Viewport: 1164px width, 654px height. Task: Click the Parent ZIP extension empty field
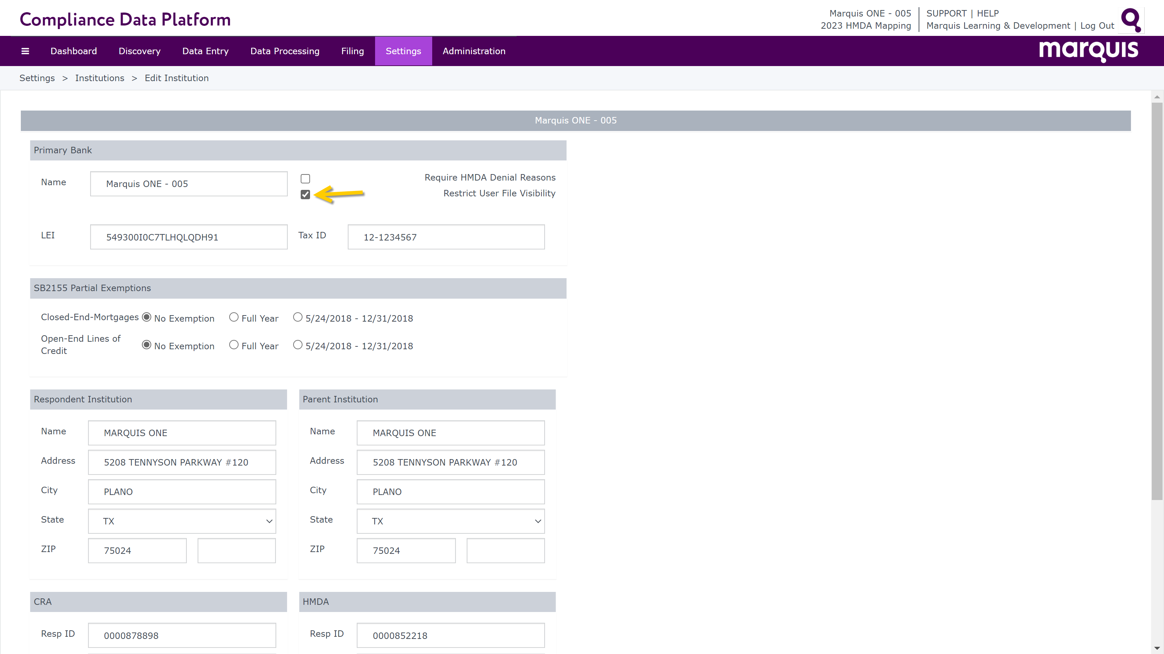click(x=505, y=551)
